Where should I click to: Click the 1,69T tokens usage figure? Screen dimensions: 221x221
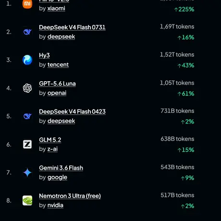click(177, 26)
